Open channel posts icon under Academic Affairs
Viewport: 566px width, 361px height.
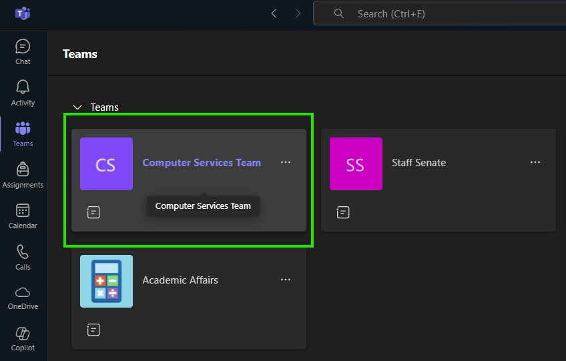93,330
